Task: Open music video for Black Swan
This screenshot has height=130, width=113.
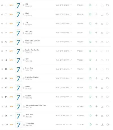Action: (108, 116)
